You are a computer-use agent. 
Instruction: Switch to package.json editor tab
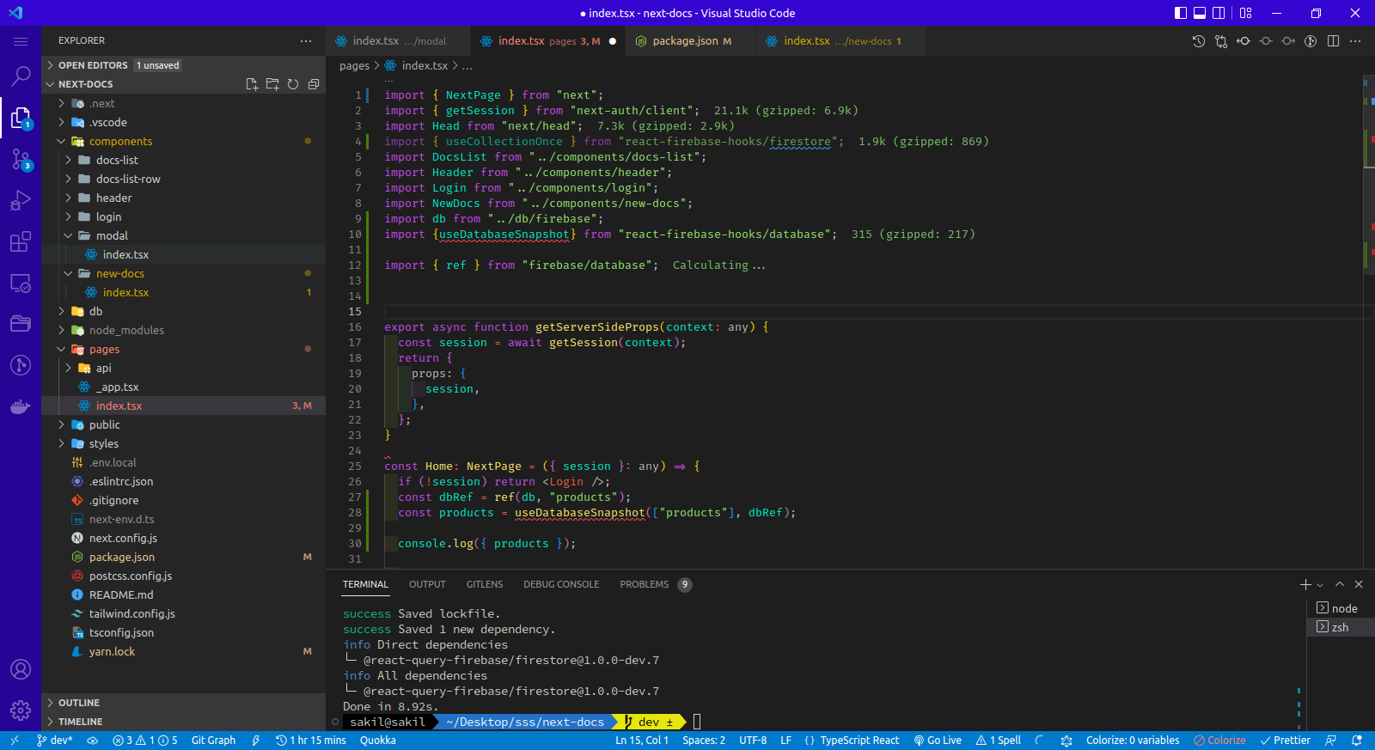pyautogui.click(x=690, y=41)
